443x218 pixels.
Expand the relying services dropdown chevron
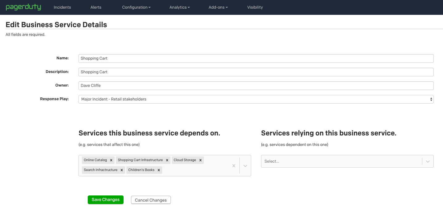click(x=428, y=161)
